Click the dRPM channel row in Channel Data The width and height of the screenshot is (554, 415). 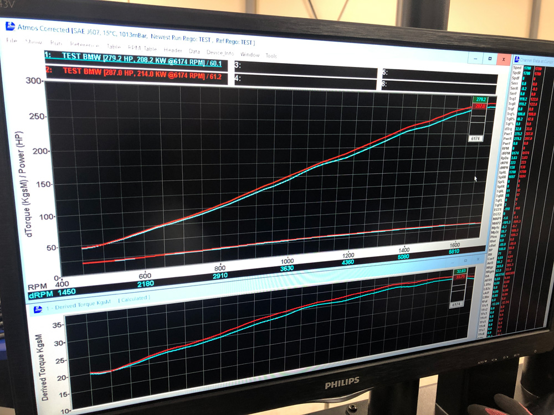(x=516, y=153)
